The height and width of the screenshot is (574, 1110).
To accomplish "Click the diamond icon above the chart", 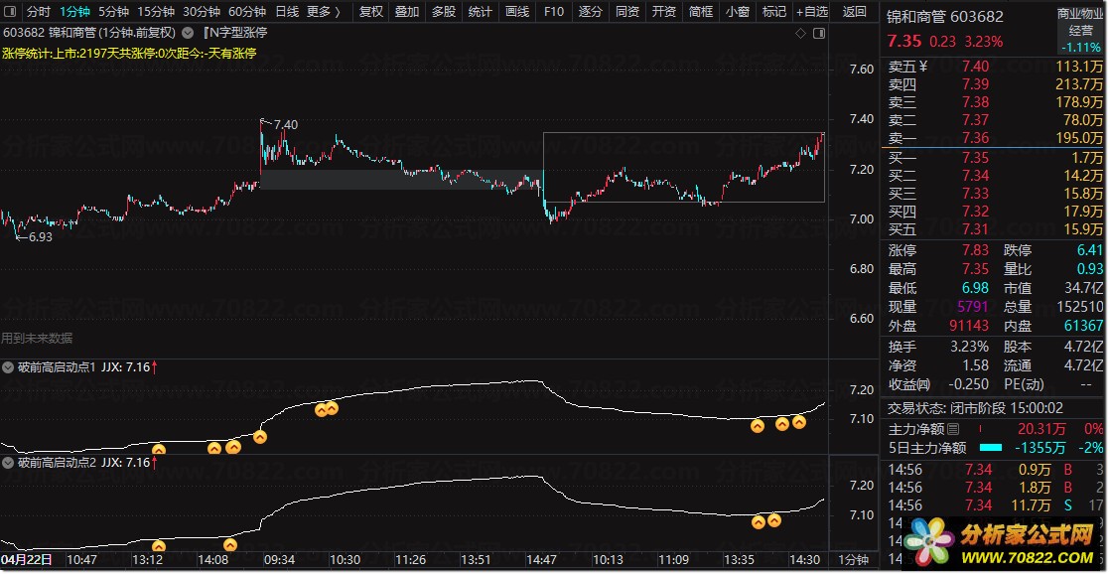I will pos(800,33).
